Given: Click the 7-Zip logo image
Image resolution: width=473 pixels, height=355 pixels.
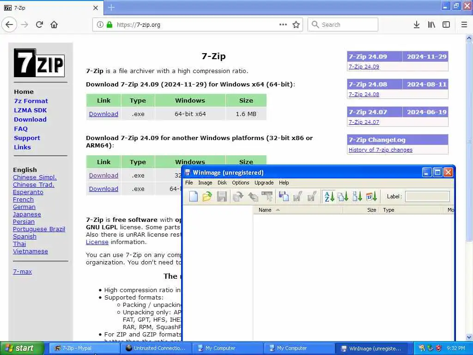Looking at the screenshot, I should (39, 63).
